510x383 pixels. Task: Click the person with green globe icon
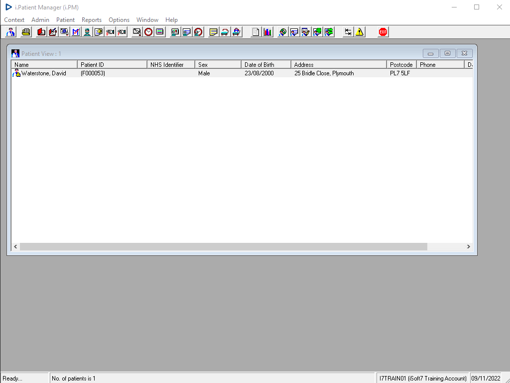point(317,32)
